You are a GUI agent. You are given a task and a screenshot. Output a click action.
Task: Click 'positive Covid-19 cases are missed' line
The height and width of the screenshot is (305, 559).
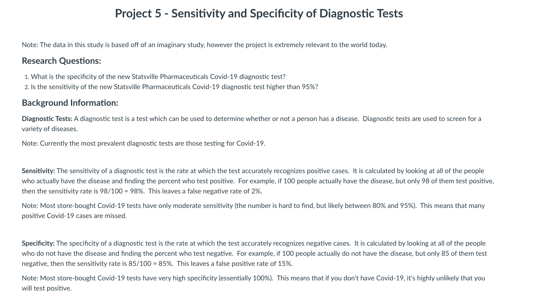coord(74,216)
